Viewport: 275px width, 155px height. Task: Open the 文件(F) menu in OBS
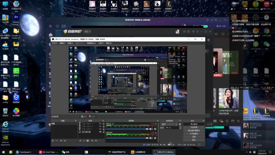point(55,43)
